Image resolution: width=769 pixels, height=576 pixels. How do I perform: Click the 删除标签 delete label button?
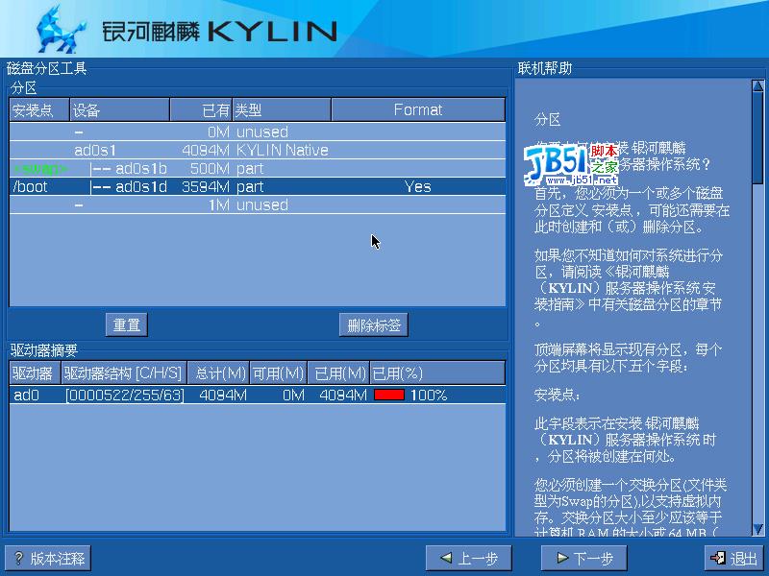[374, 324]
